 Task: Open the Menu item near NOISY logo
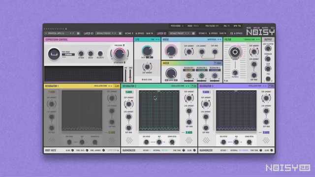[x=249, y=28]
